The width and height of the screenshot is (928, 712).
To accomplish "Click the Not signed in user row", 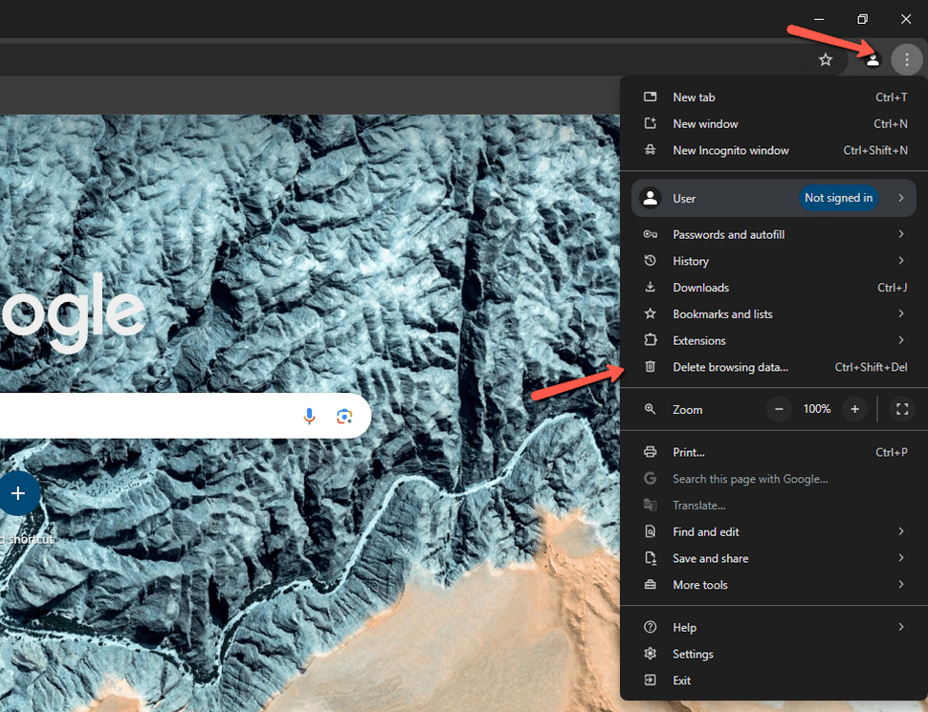I will coord(765,198).
